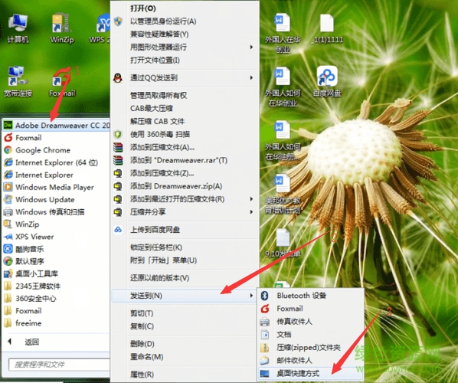Image resolution: width=458 pixels, height=383 pixels.
Task: Select the WinZip desktop shortcut icon
Action: point(61,28)
